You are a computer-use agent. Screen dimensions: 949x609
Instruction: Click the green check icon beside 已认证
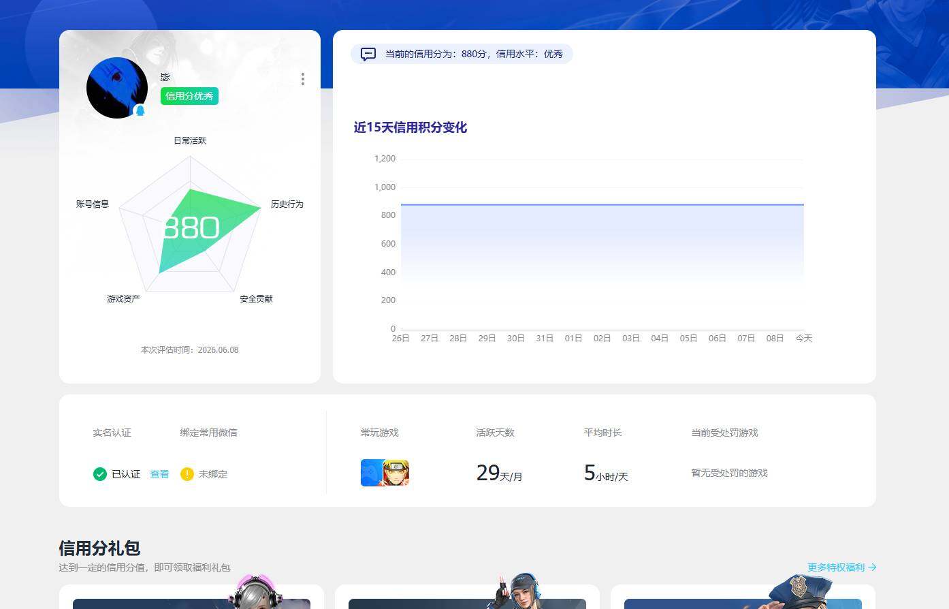(100, 474)
